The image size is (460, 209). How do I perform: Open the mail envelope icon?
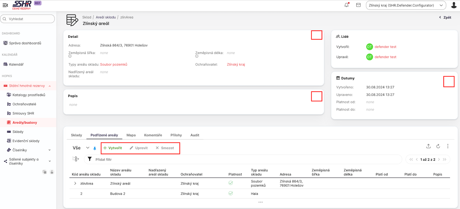click(x=358, y=5)
